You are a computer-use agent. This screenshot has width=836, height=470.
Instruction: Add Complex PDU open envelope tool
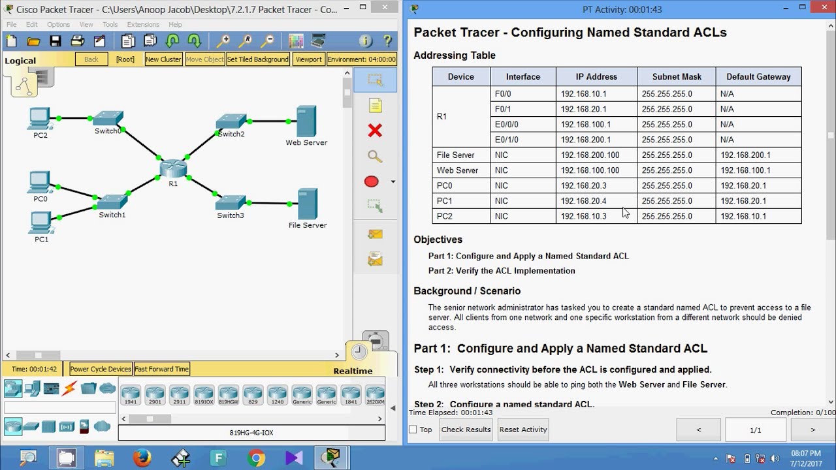point(375,259)
